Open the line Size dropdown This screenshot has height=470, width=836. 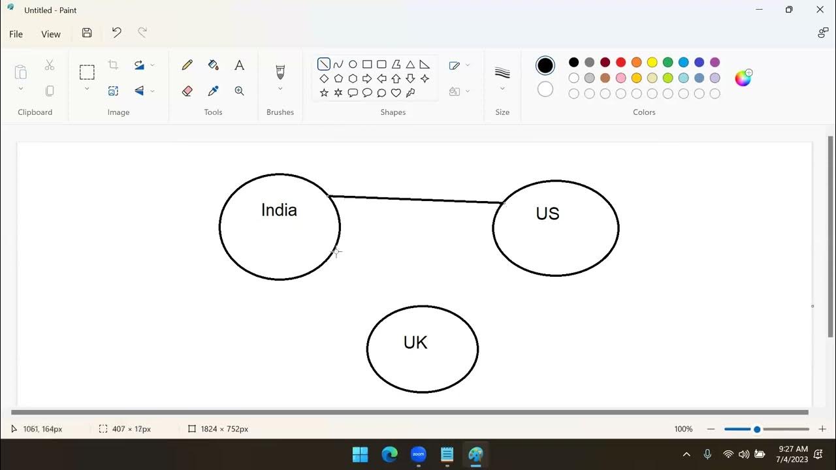tap(502, 89)
